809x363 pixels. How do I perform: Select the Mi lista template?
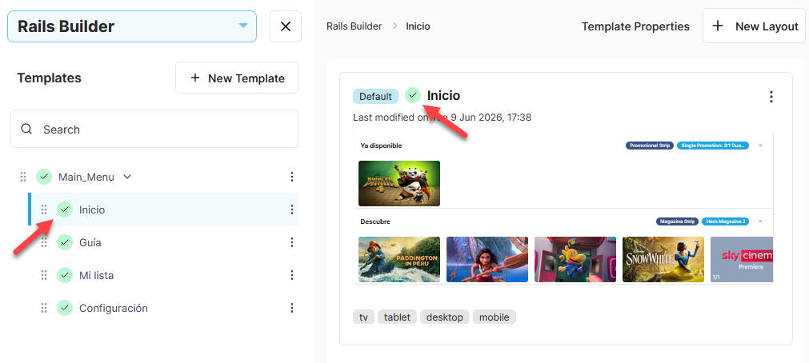pos(96,275)
